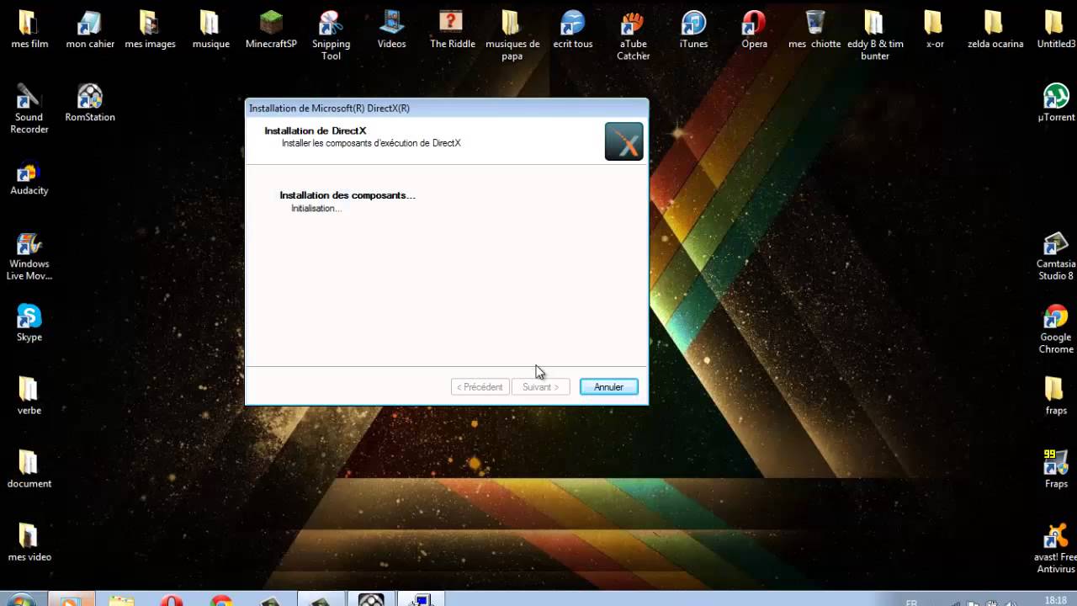
Task: Click the greyed-out Précédent button
Action: pos(480,387)
